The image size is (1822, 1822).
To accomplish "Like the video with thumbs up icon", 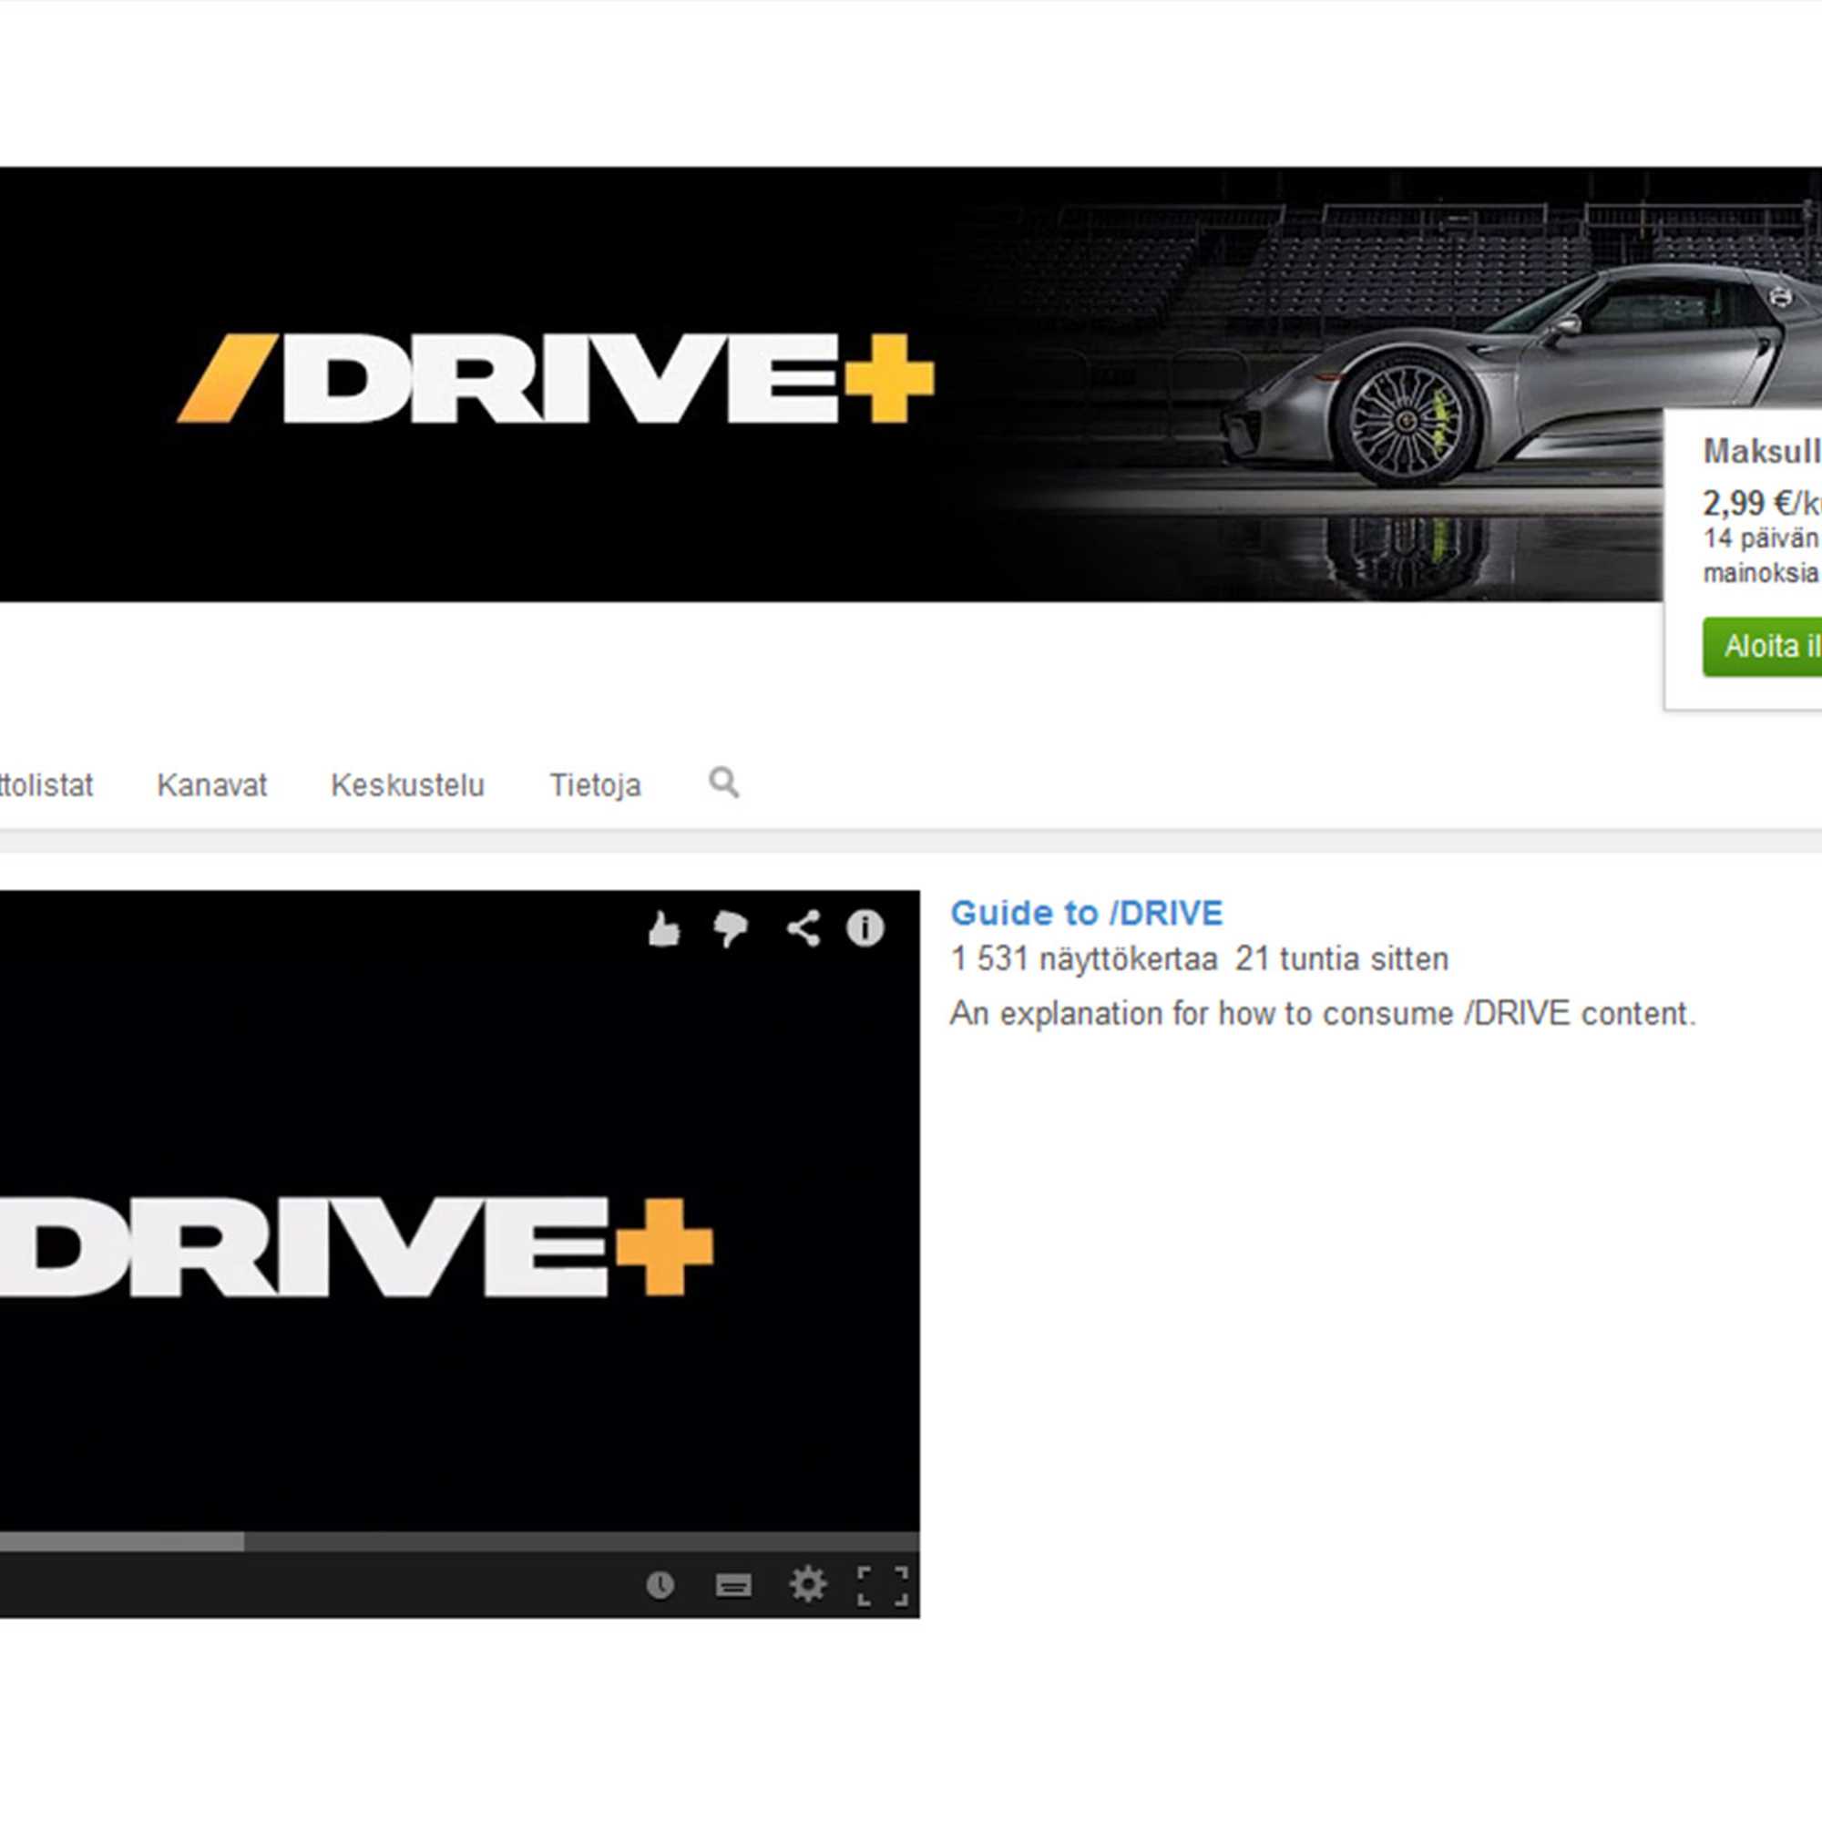I will [665, 929].
